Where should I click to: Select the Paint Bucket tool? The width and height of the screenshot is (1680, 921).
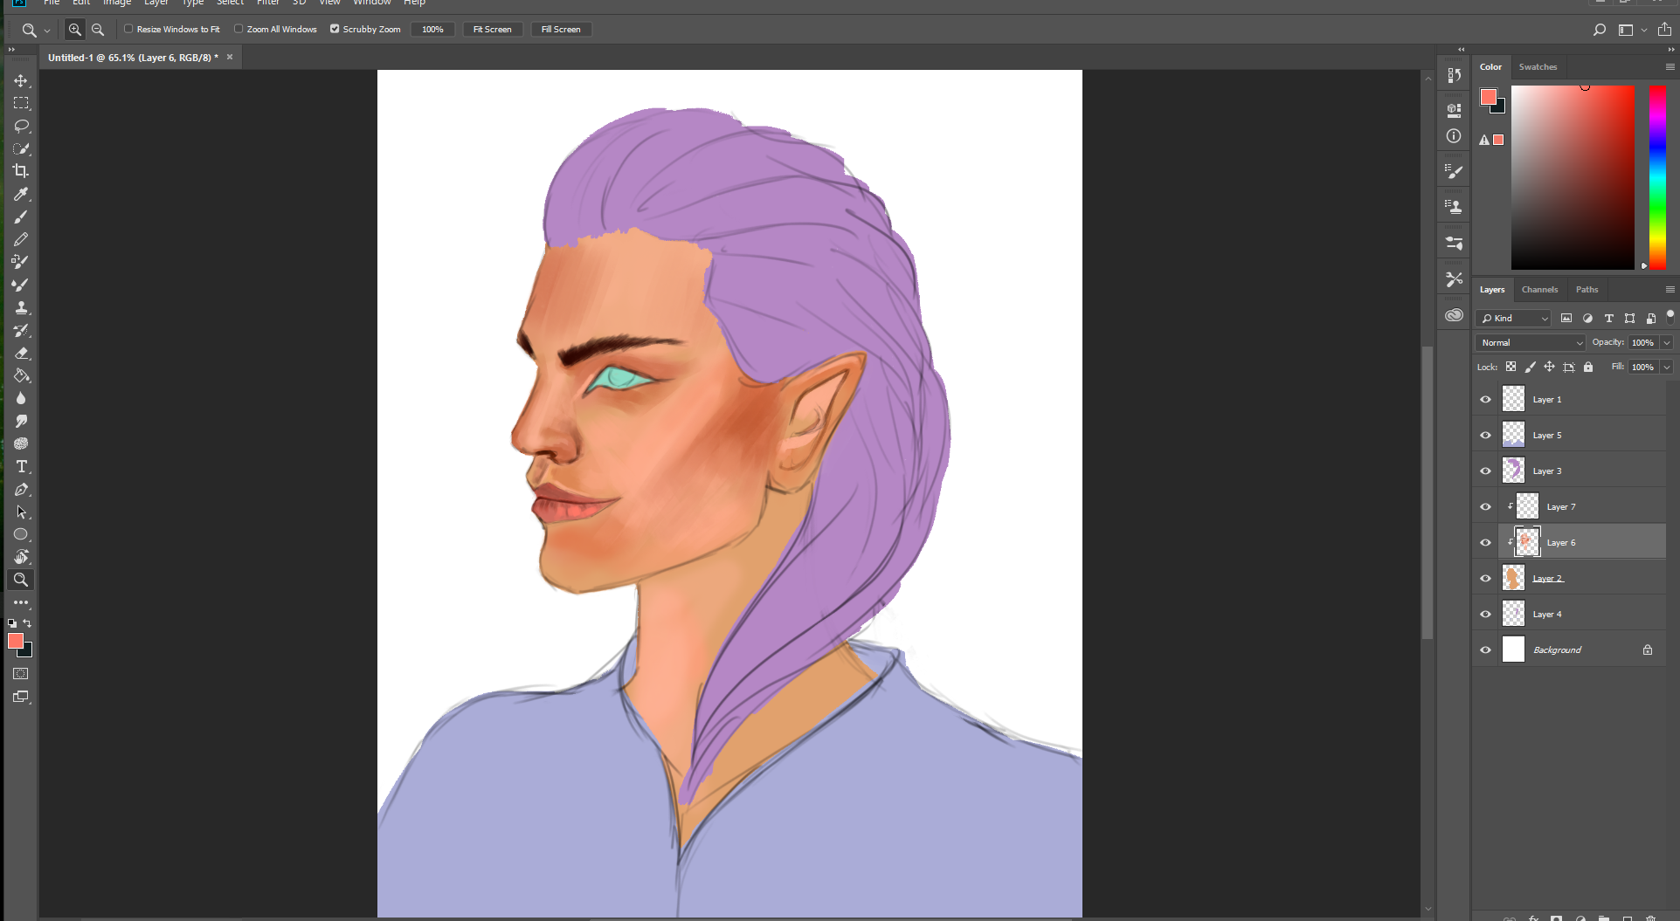tap(21, 375)
